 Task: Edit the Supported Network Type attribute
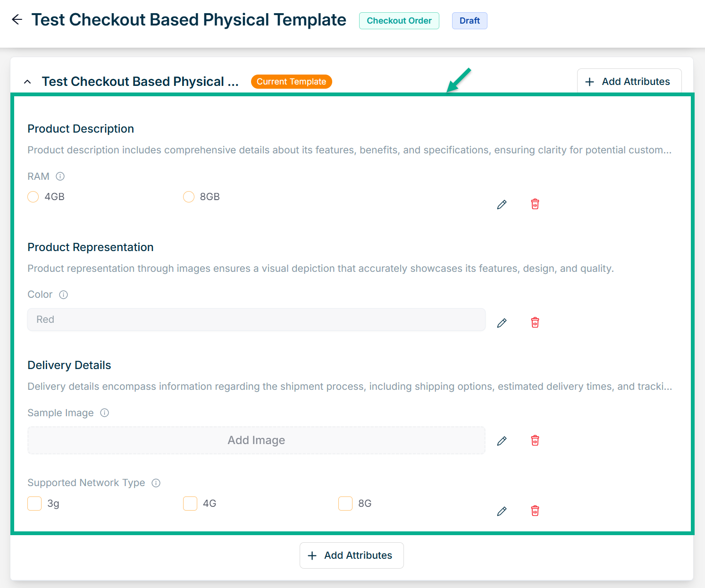pyautogui.click(x=502, y=511)
